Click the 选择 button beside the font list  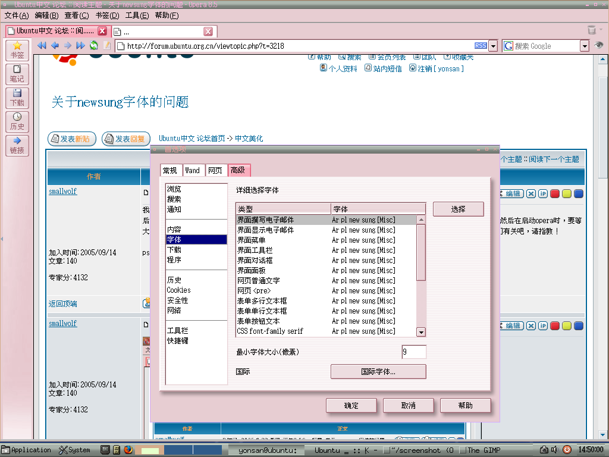pos(459,209)
